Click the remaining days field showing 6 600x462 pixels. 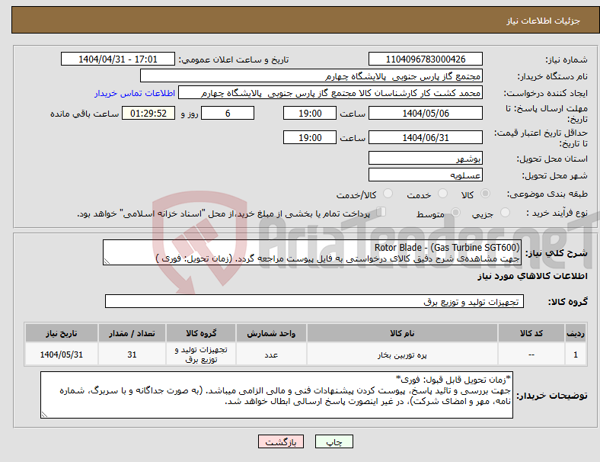tap(228, 113)
